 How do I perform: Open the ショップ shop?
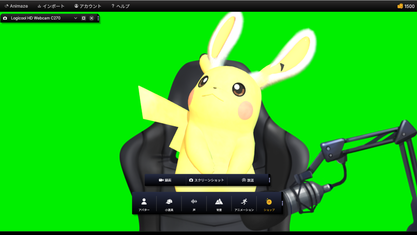(269, 204)
